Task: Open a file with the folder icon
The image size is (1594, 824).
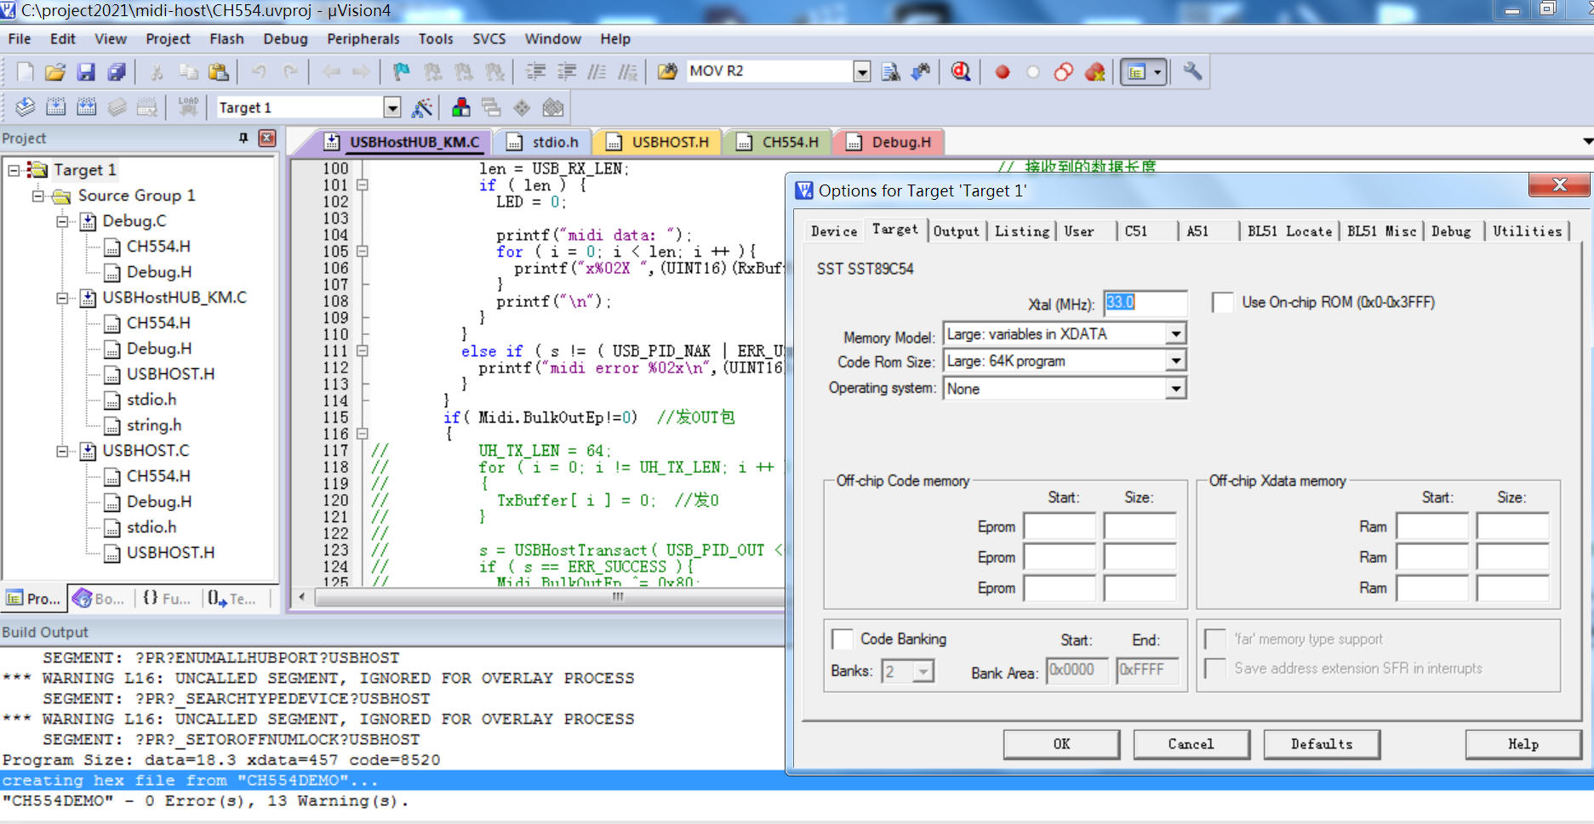Action: [x=55, y=72]
